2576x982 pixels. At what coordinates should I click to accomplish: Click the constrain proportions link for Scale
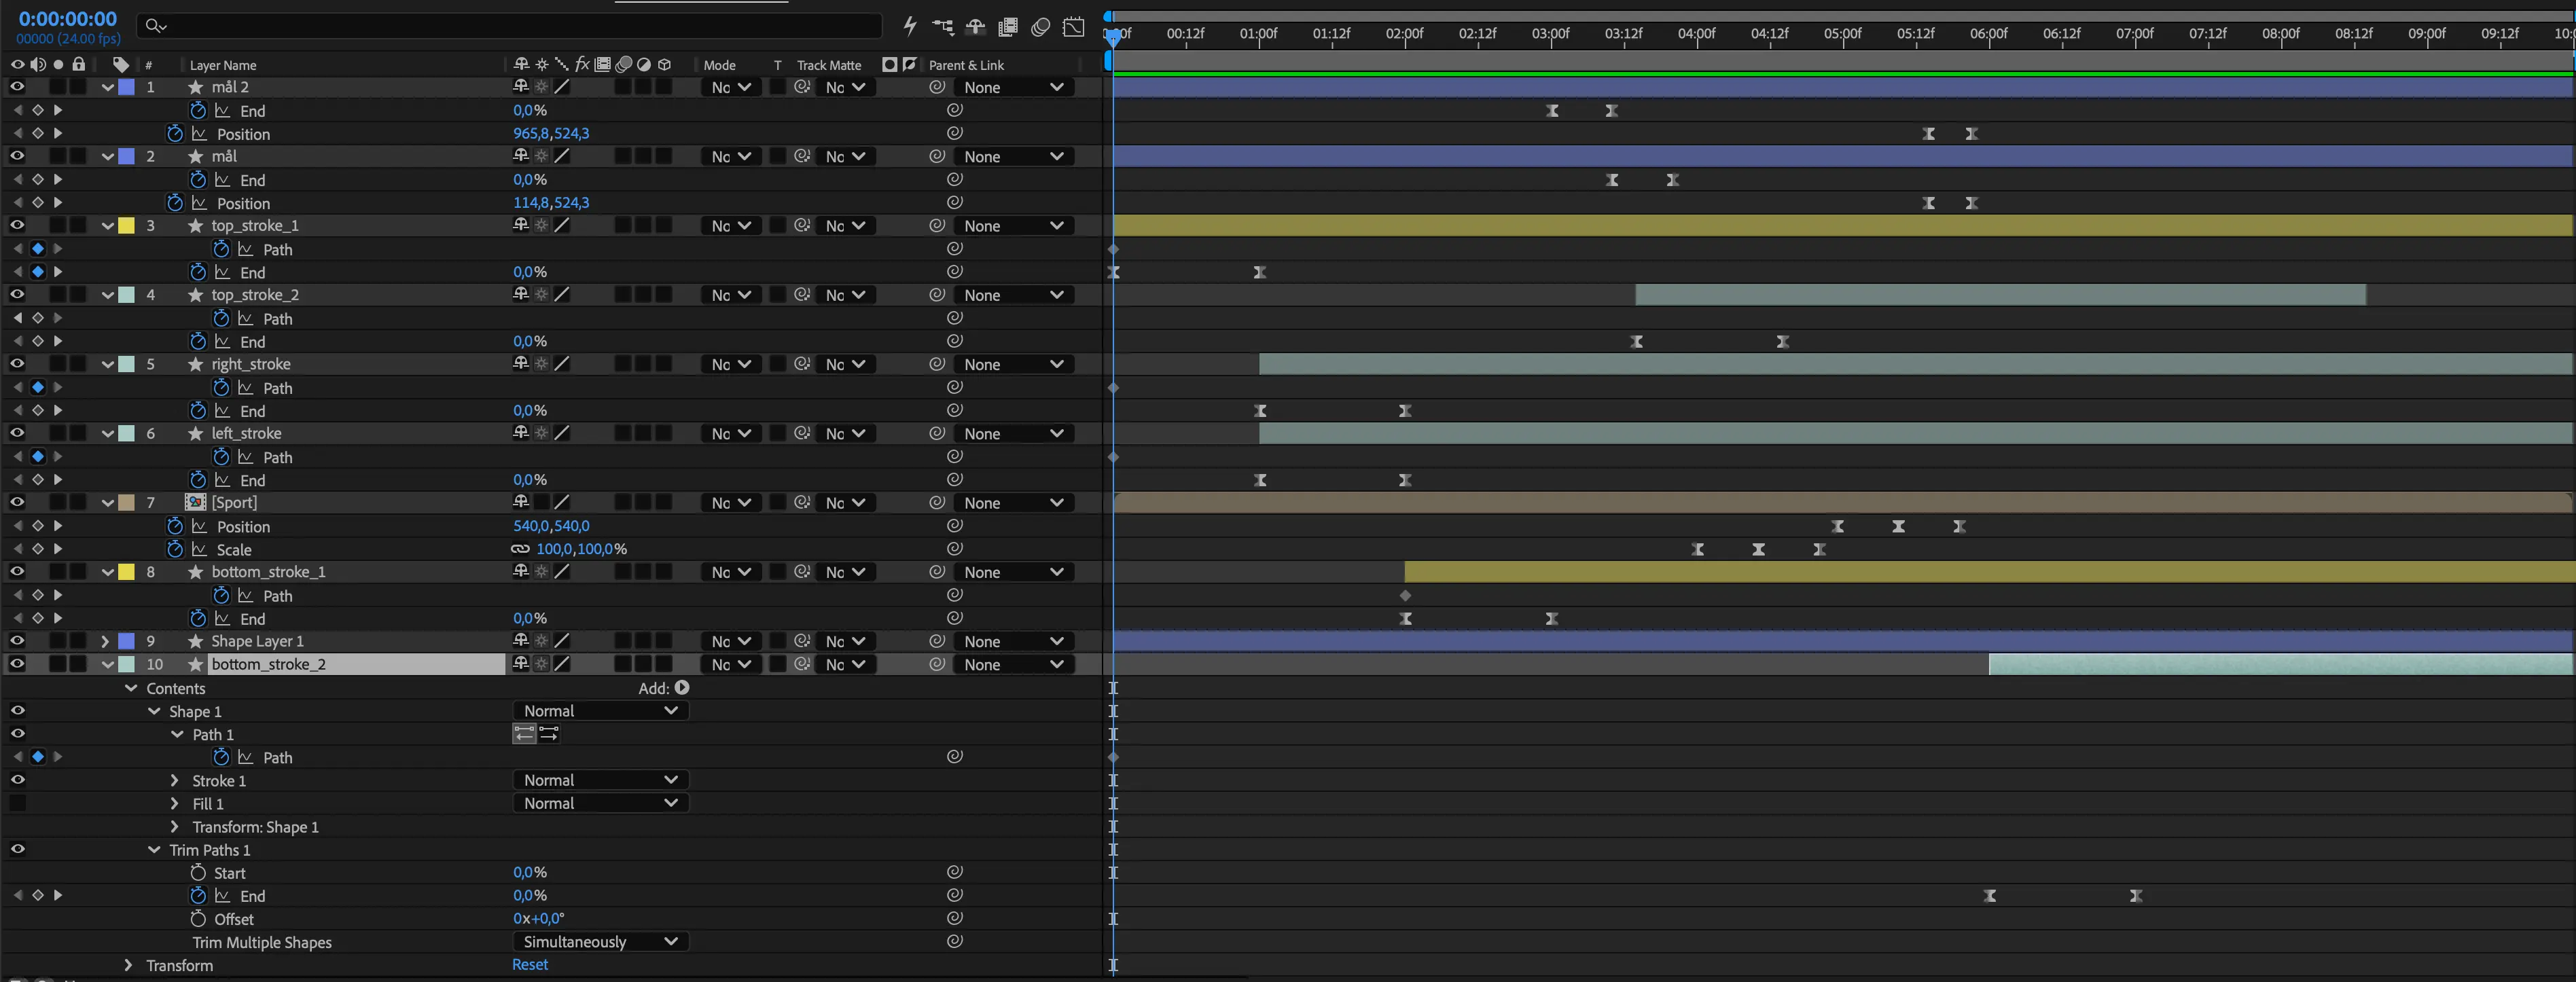click(x=520, y=549)
